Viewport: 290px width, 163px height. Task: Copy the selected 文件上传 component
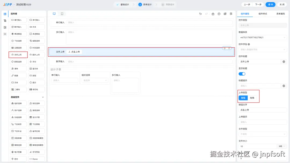tap(224, 48)
